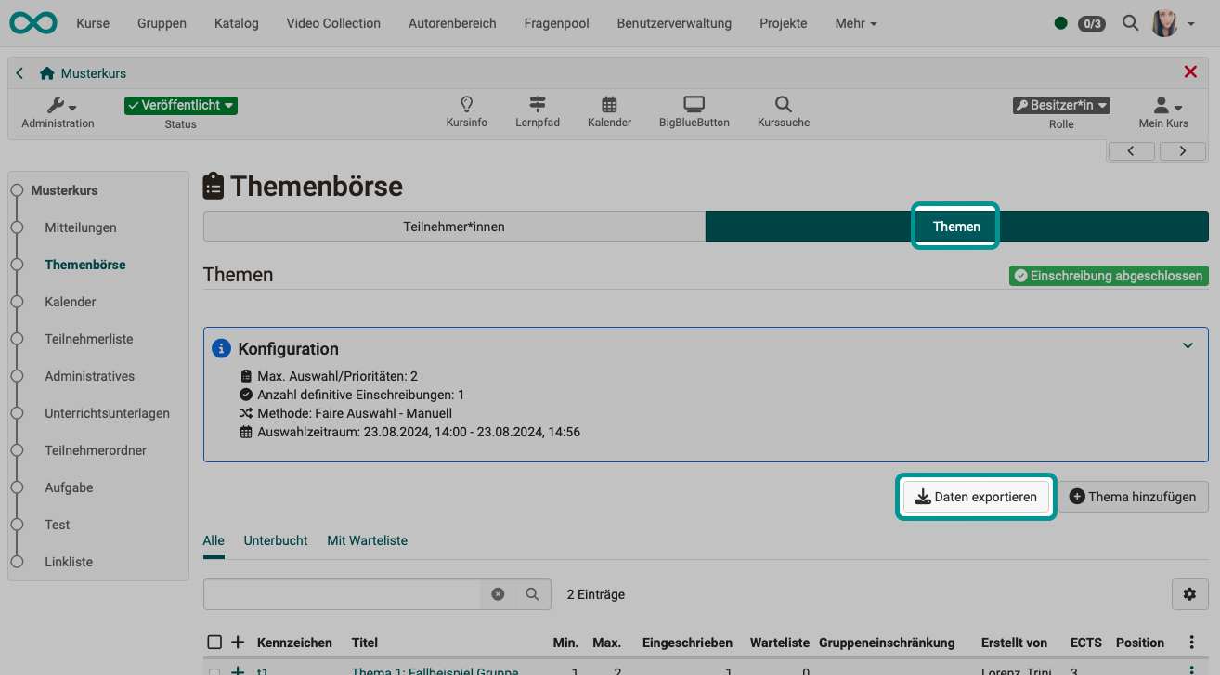This screenshot has height=675, width=1220.
Task: Open the Veröffentlicht status dropdown
Action: [180, 105]
